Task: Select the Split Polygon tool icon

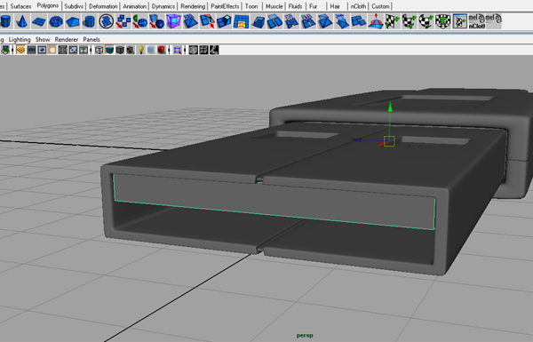Action: 207,21
